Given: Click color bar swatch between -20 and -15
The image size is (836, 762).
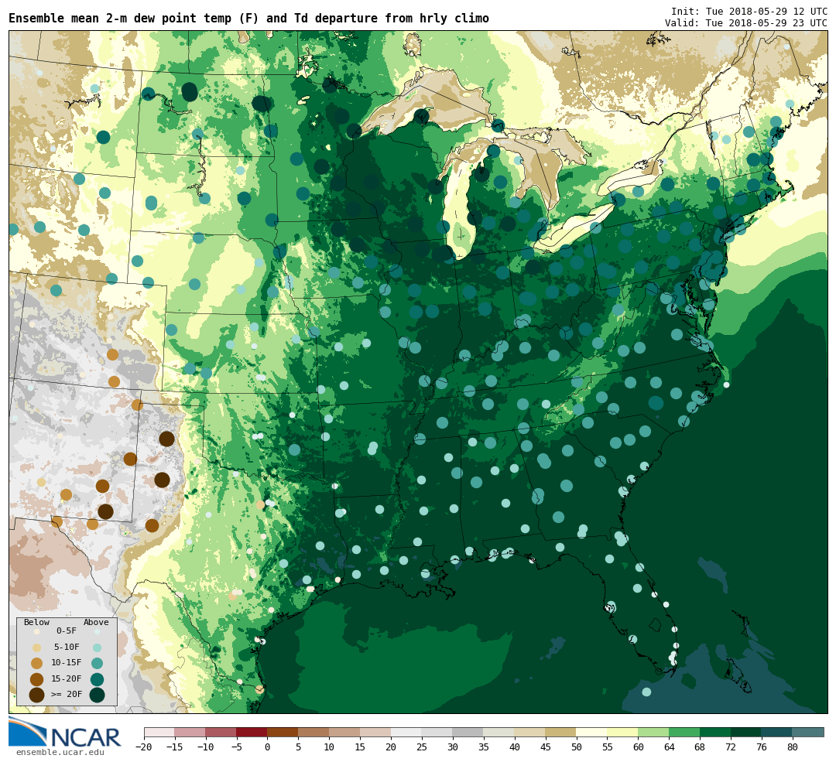Looking at the screenshot, I should [x=159, y=732].
